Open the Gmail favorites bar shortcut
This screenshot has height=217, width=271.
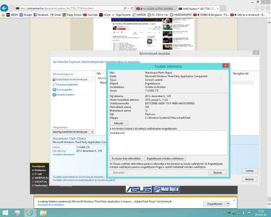tap(55, 15)
